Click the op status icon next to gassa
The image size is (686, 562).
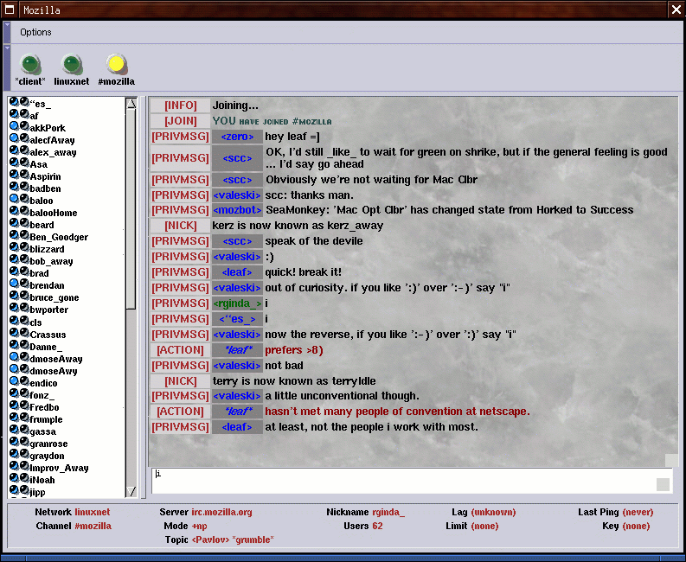[x=14, y=430]
